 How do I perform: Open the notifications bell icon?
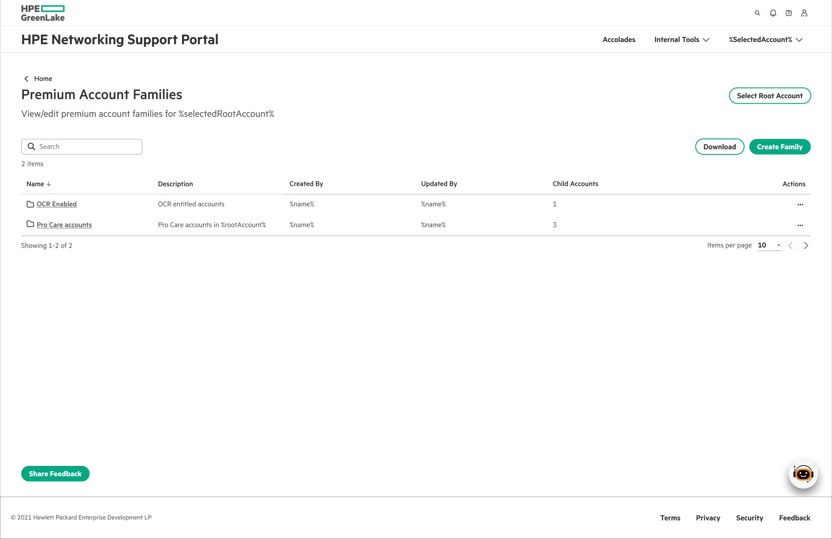pos(773,13)
